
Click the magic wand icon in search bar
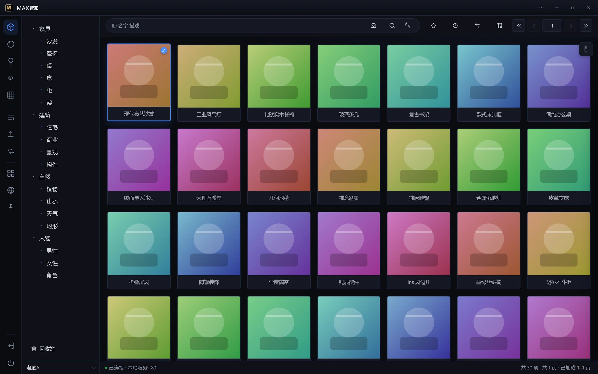click(x=408, y=25)
